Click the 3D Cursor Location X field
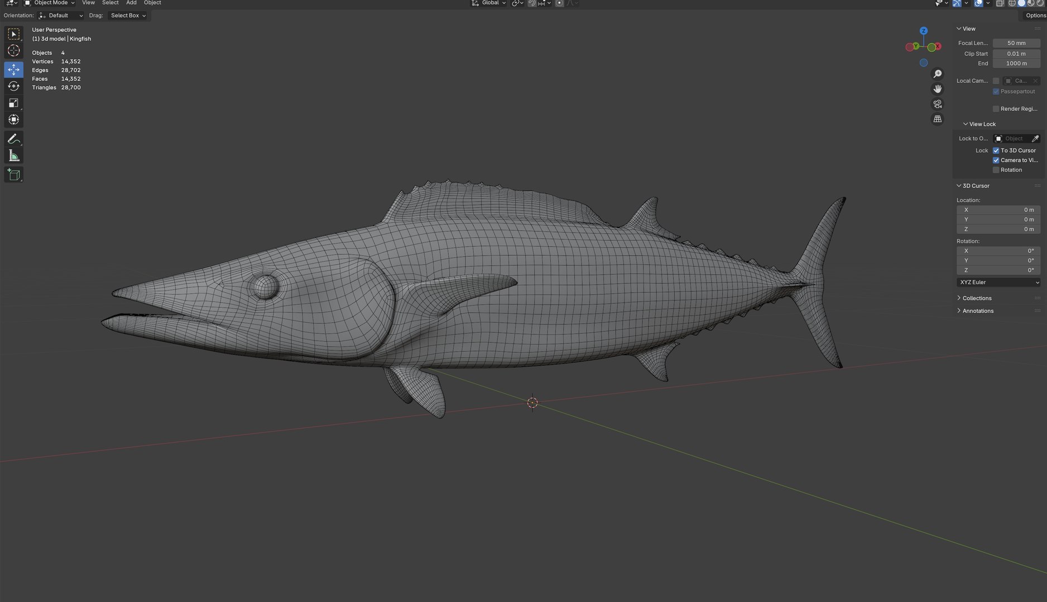The width and height of the screenshot is (1047, 602). pyautogui.click(x=998, y=210)
